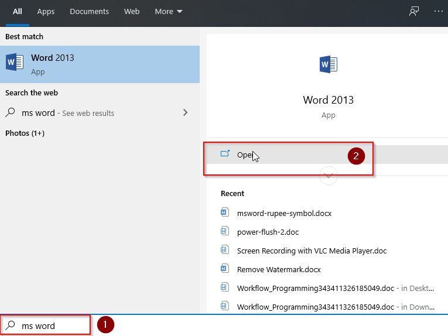The image size is (448, 336).
Task: Open Screen Recording with VLC Media Player.doc
Action: point(312,251)
